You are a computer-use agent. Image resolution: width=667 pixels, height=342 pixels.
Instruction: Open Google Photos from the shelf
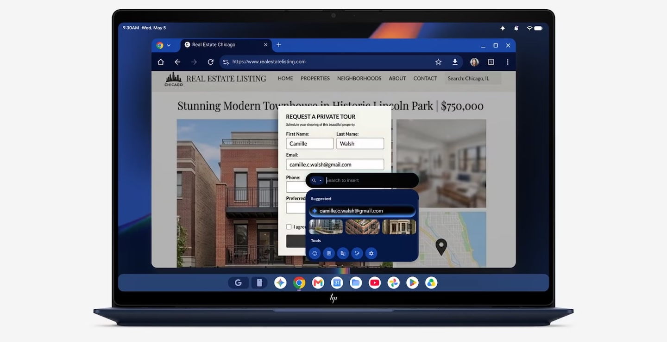click(394, 283)
